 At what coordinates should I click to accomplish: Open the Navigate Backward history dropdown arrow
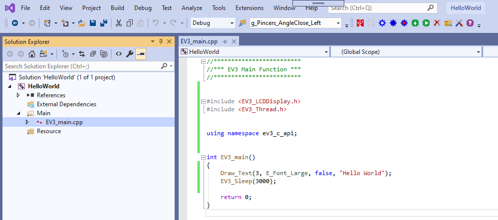point(23,23)
